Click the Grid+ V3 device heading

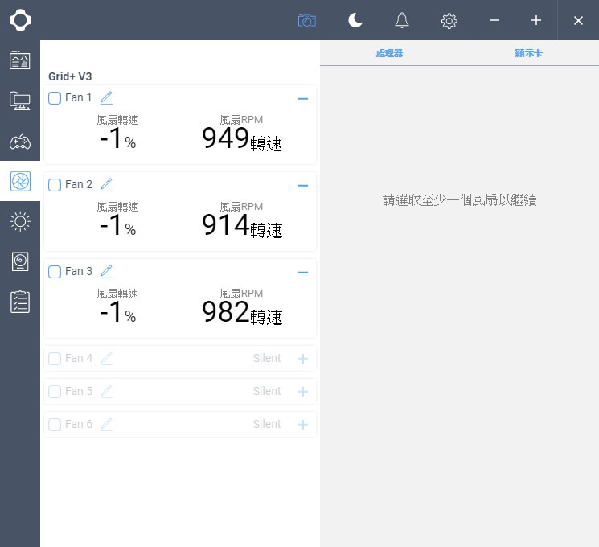tap(70, 76)
